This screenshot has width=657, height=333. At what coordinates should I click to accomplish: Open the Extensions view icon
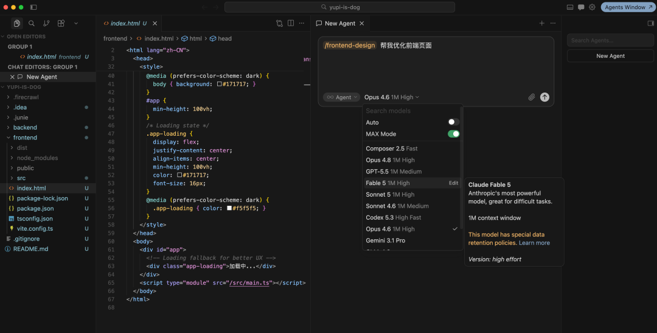pyautogui.click(x=61, y=24)
